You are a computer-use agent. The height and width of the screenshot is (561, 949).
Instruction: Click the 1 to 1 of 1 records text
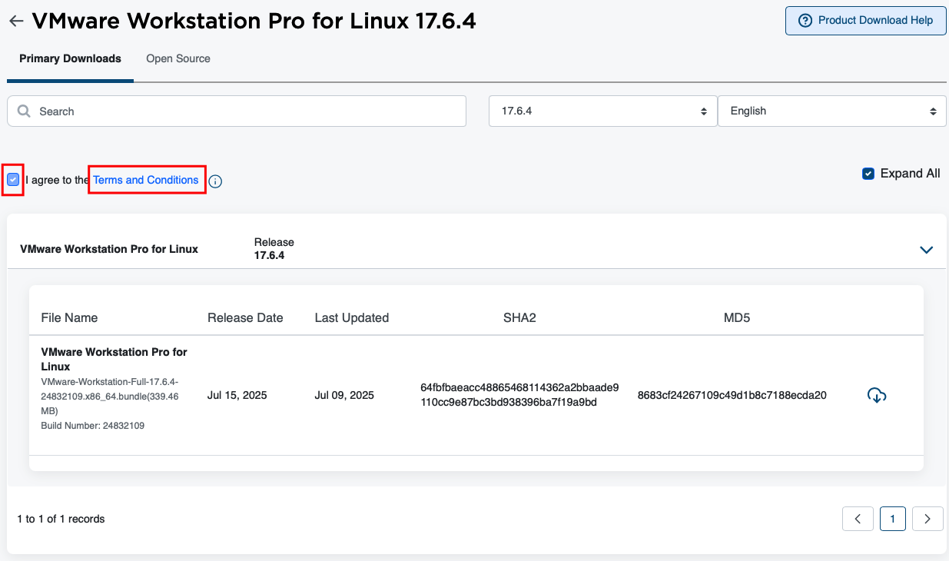61,519
